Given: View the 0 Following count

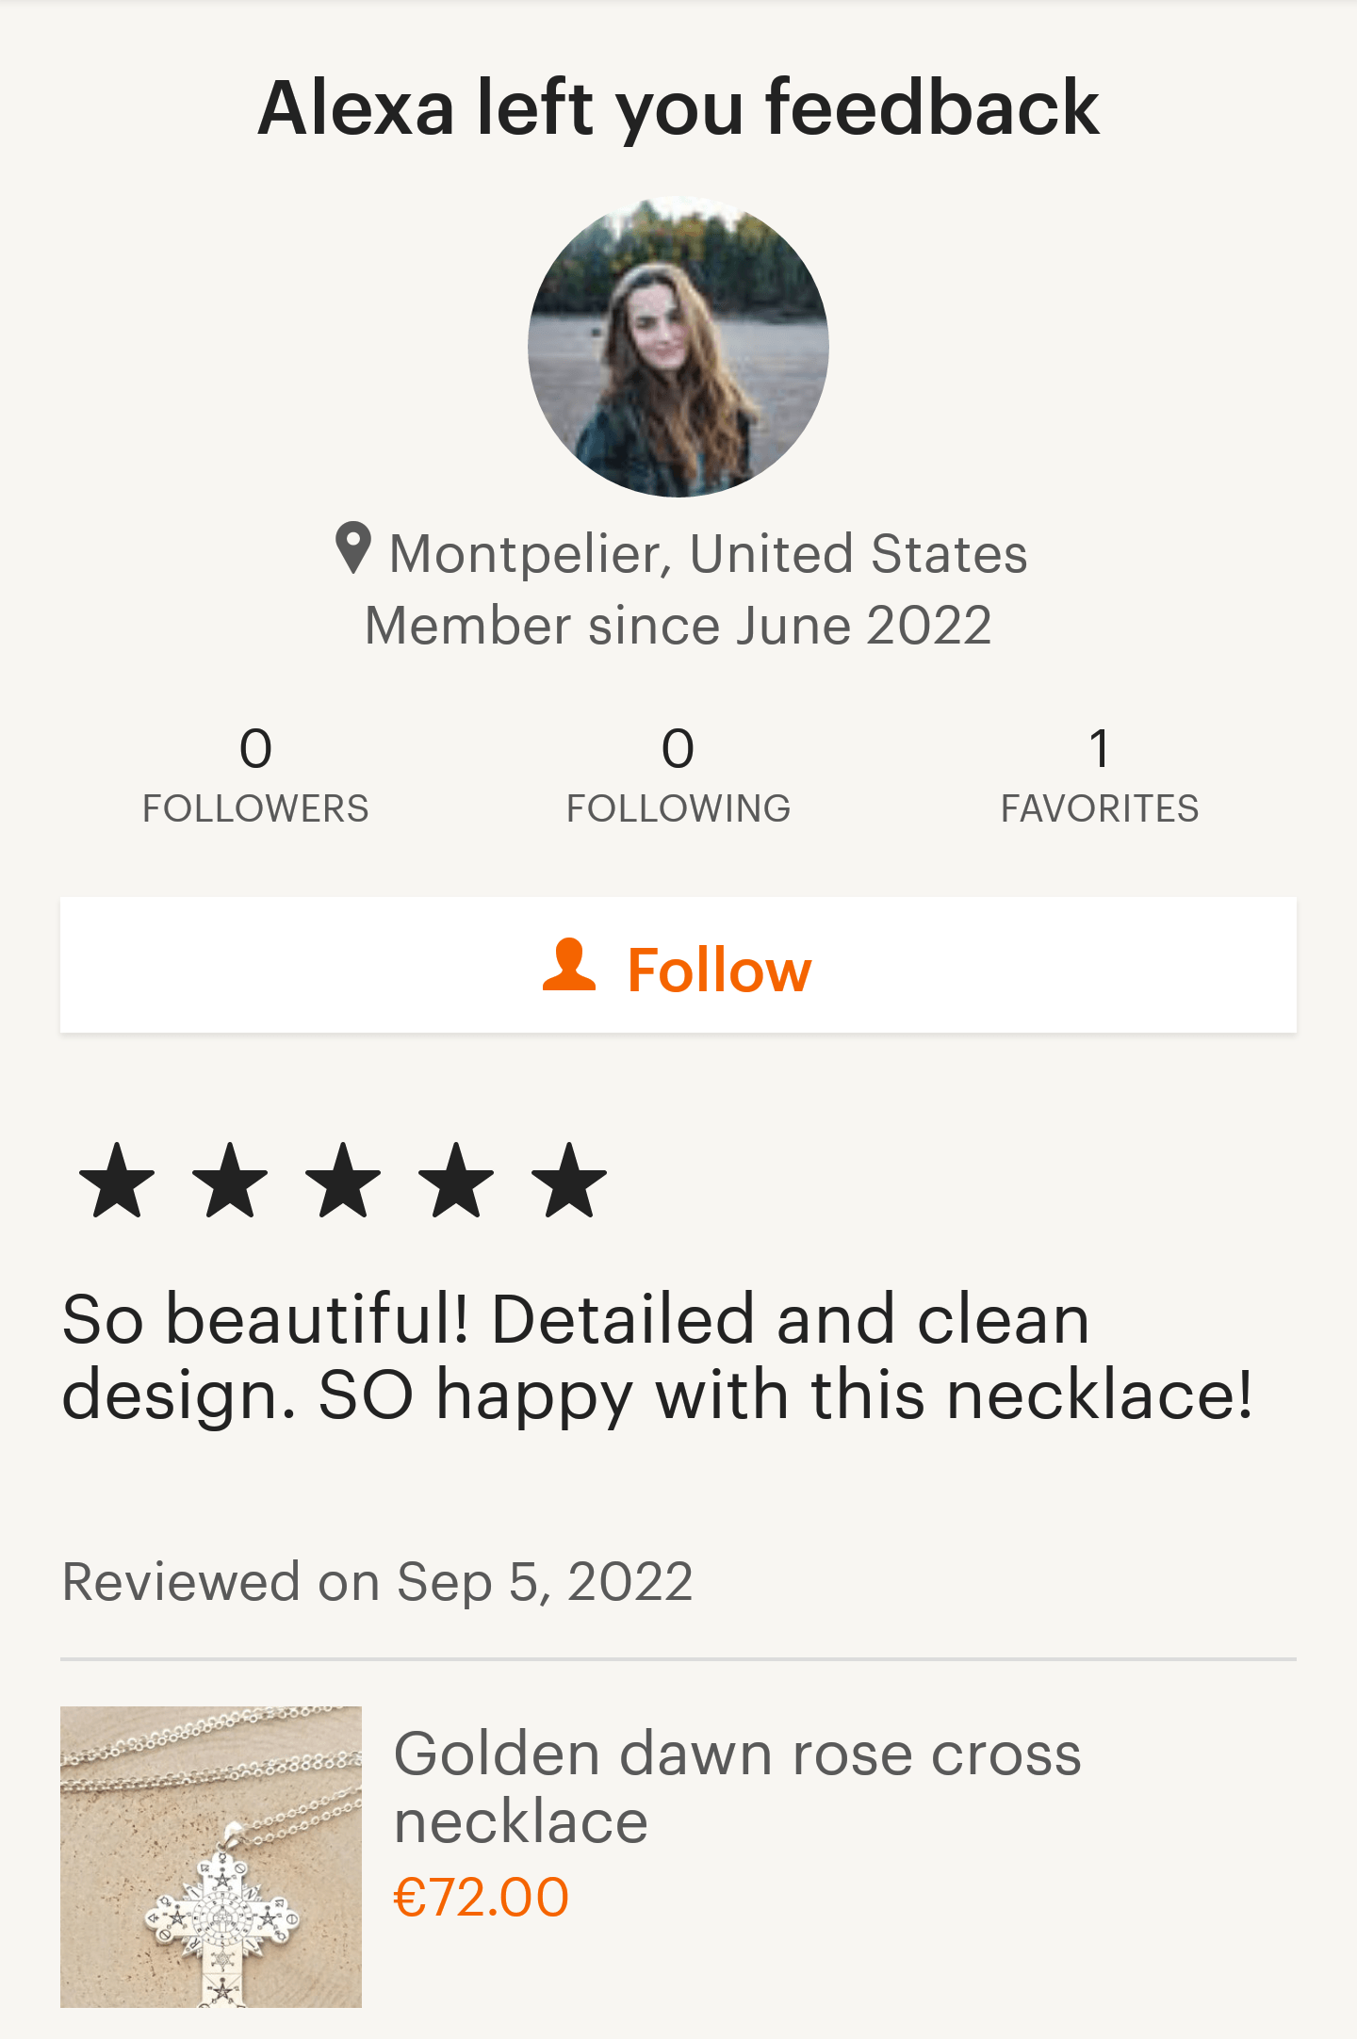Looking at the screenshot, I should [678, 775].
